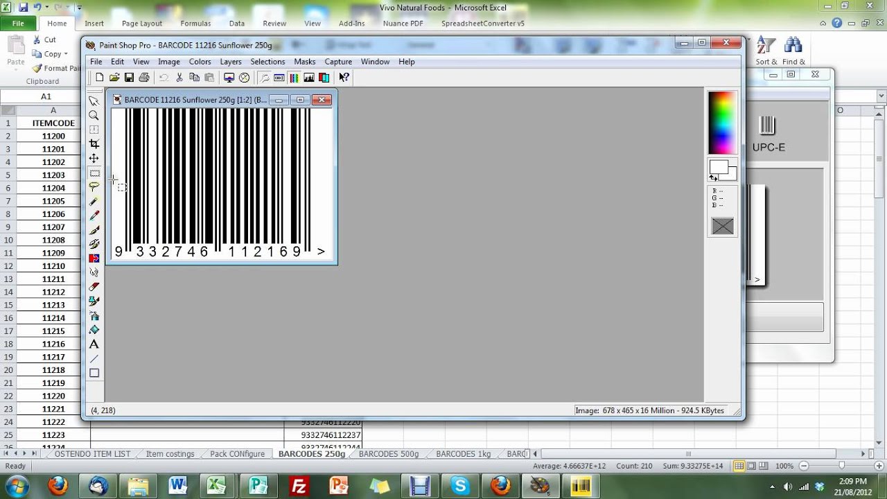
Task: Open Nuance PDF ribbon tab
Action: 403,23
